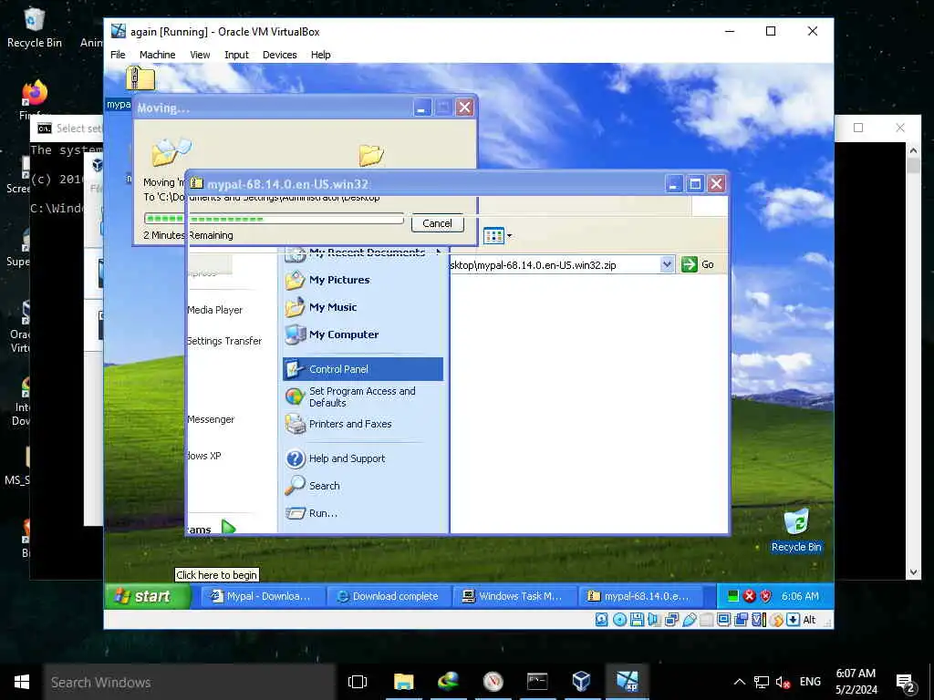The width and height of the screenshot is (934, 700).
Task: Click green Task Manager CPU tray icon
Action: [733, 596]
